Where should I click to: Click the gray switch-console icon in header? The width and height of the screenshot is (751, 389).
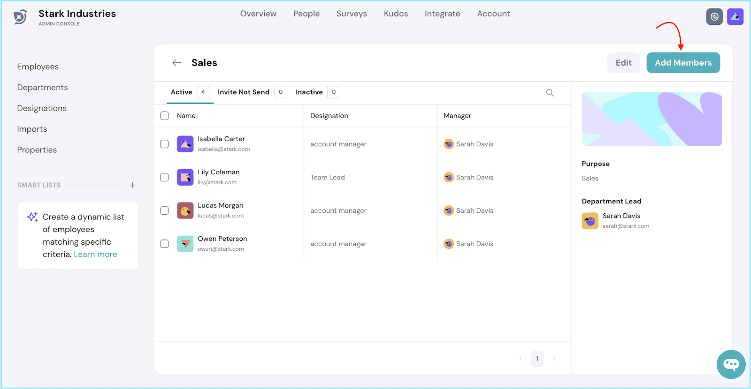714,17
